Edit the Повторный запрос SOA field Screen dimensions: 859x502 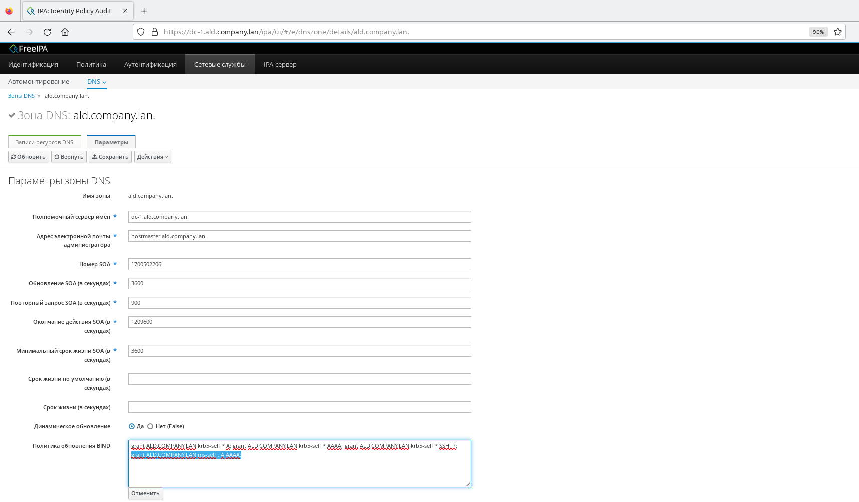pyautogui.click(x=300, y=303)
